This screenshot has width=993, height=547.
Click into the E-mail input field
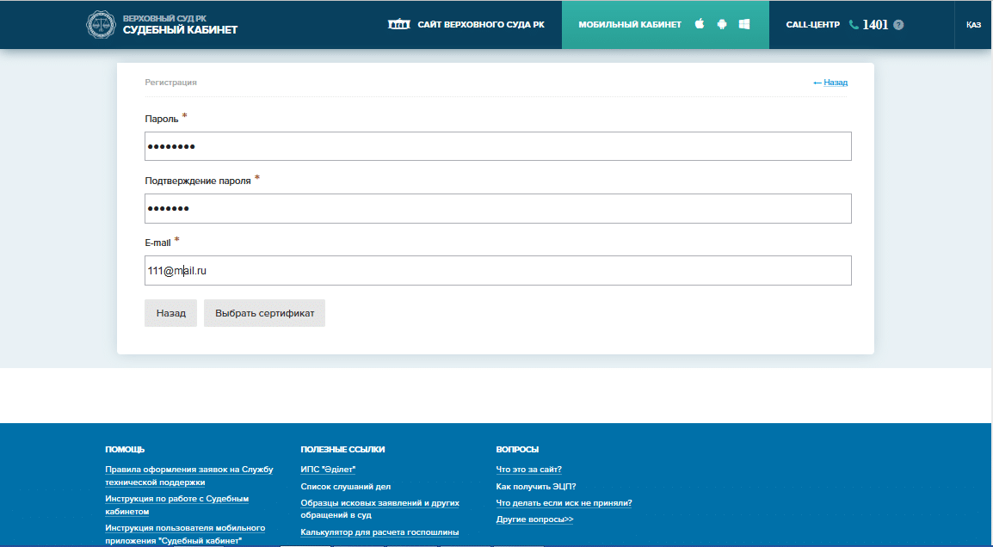click(497, 270)
